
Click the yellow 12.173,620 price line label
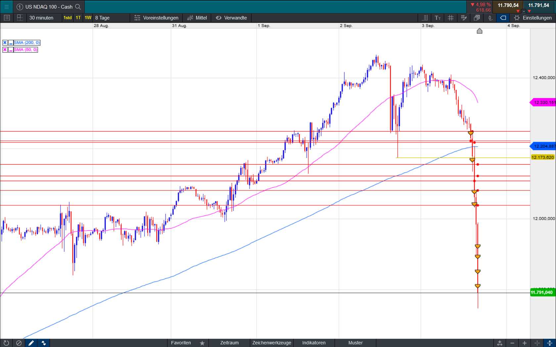point(542,157)
